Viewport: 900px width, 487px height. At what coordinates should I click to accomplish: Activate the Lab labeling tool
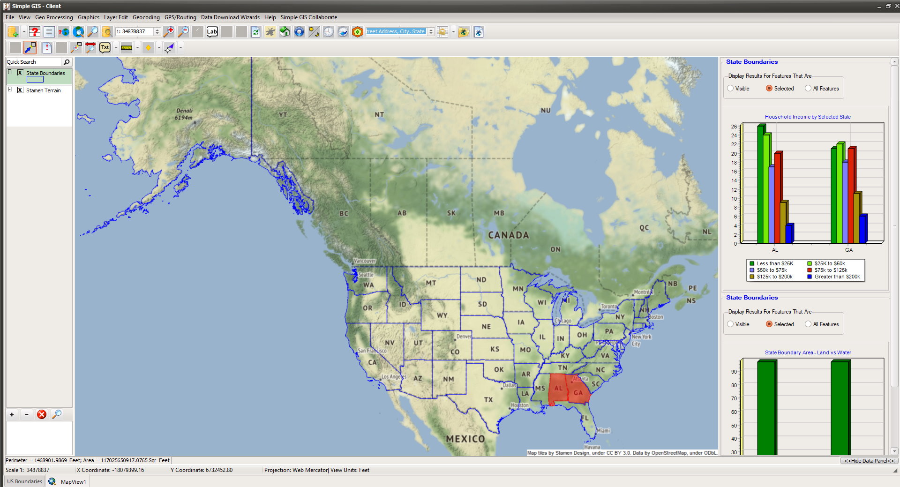click(x=212, y=32)
